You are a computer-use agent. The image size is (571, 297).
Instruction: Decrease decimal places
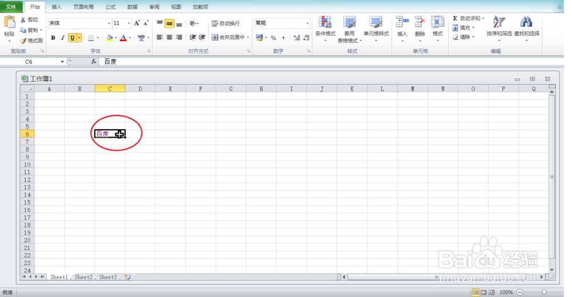tap(306, 38)
